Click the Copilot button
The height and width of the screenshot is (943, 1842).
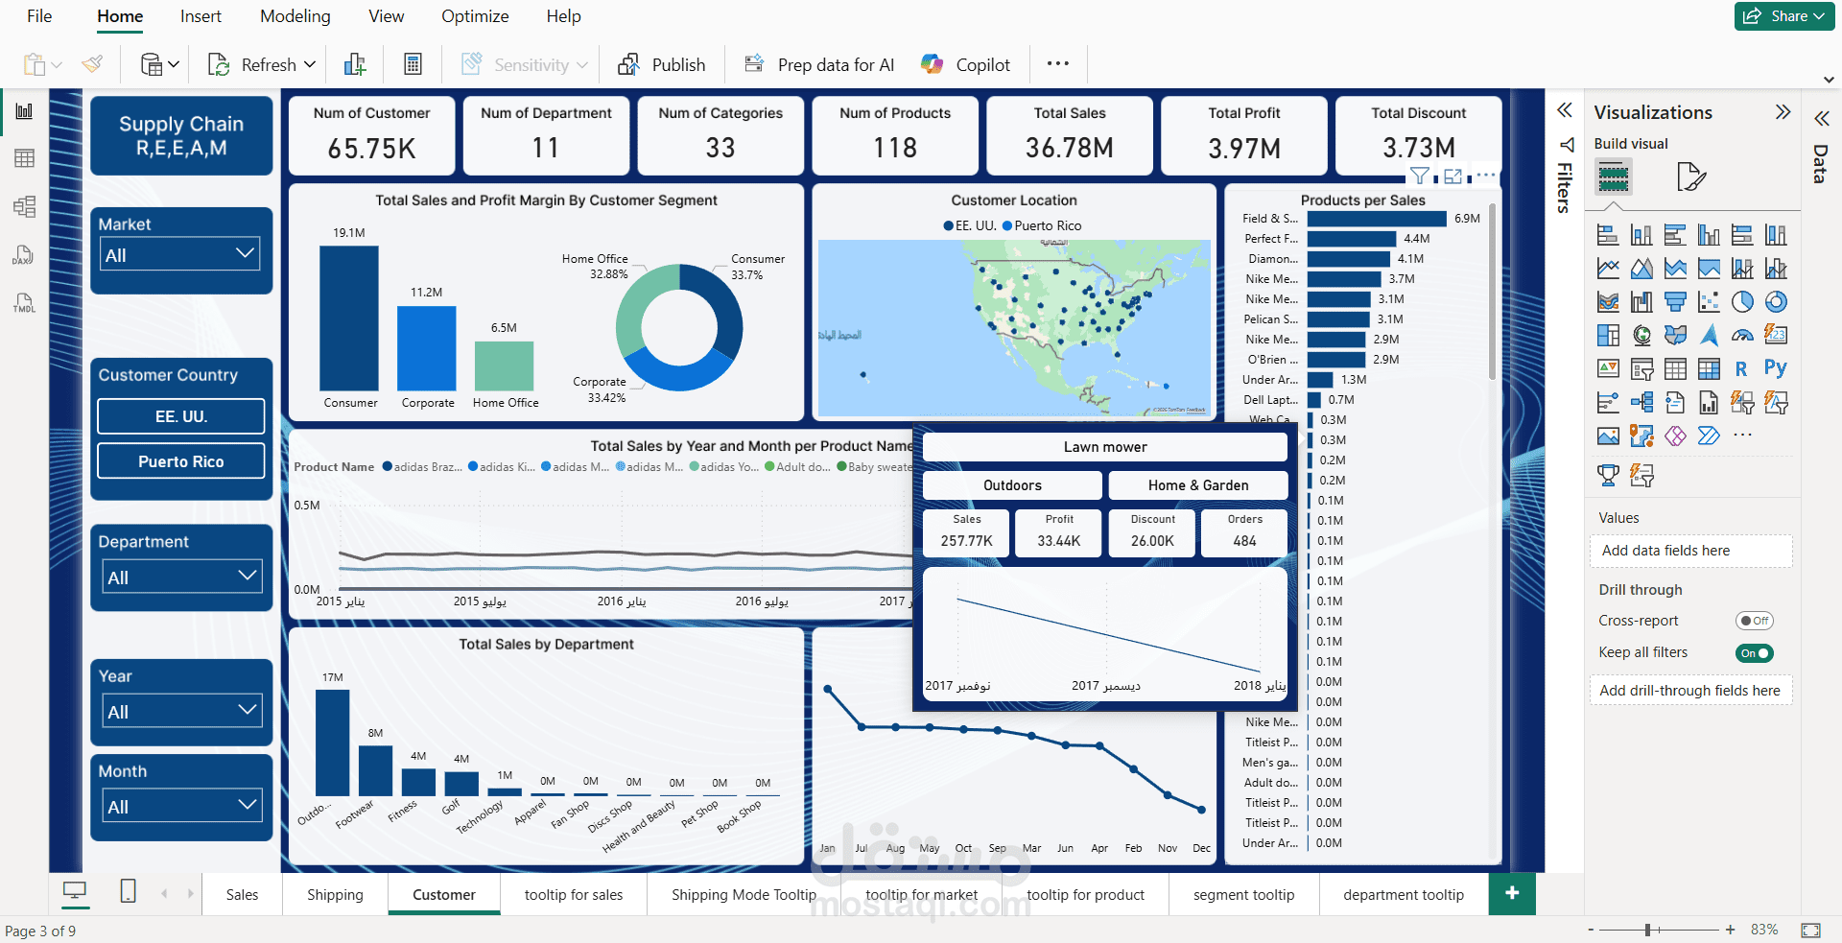coord(965,64)
